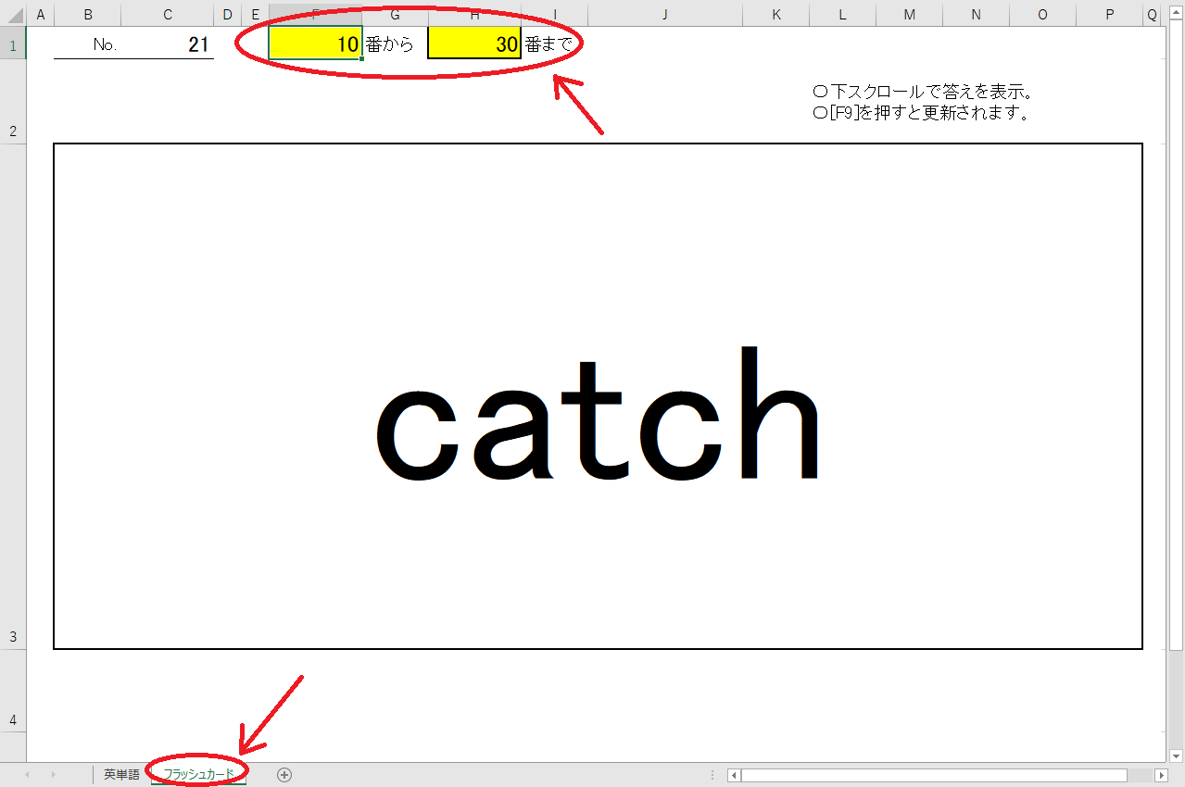Click the horizontal scrollbar left arrow
The image size is (1185, 787).
[734, 775]
